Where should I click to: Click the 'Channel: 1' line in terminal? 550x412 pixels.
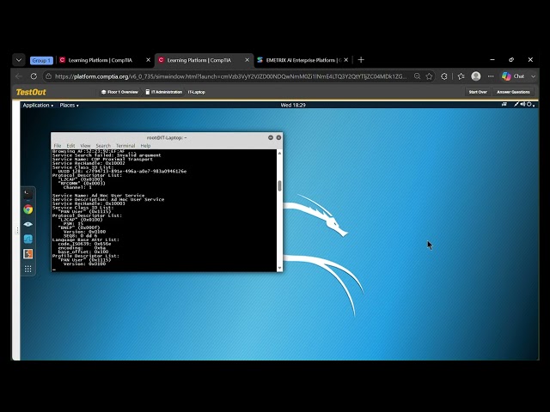[x=77, y=187]
